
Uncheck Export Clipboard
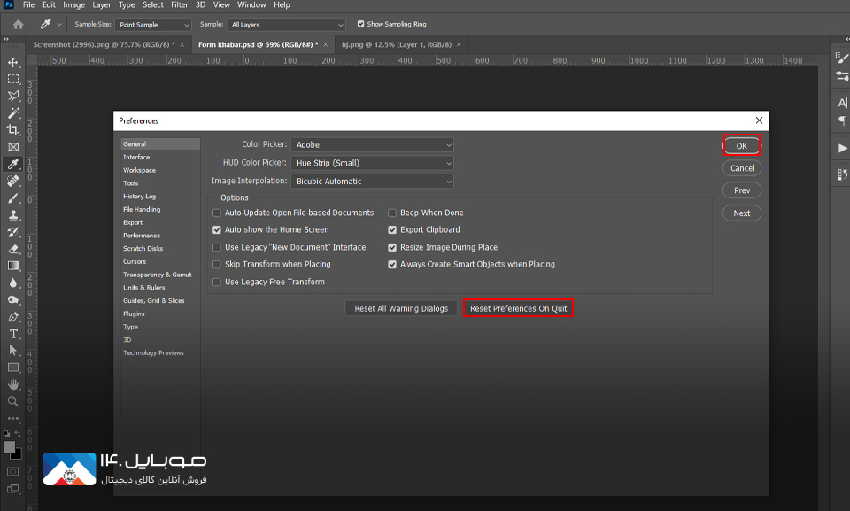coord(392,230)
